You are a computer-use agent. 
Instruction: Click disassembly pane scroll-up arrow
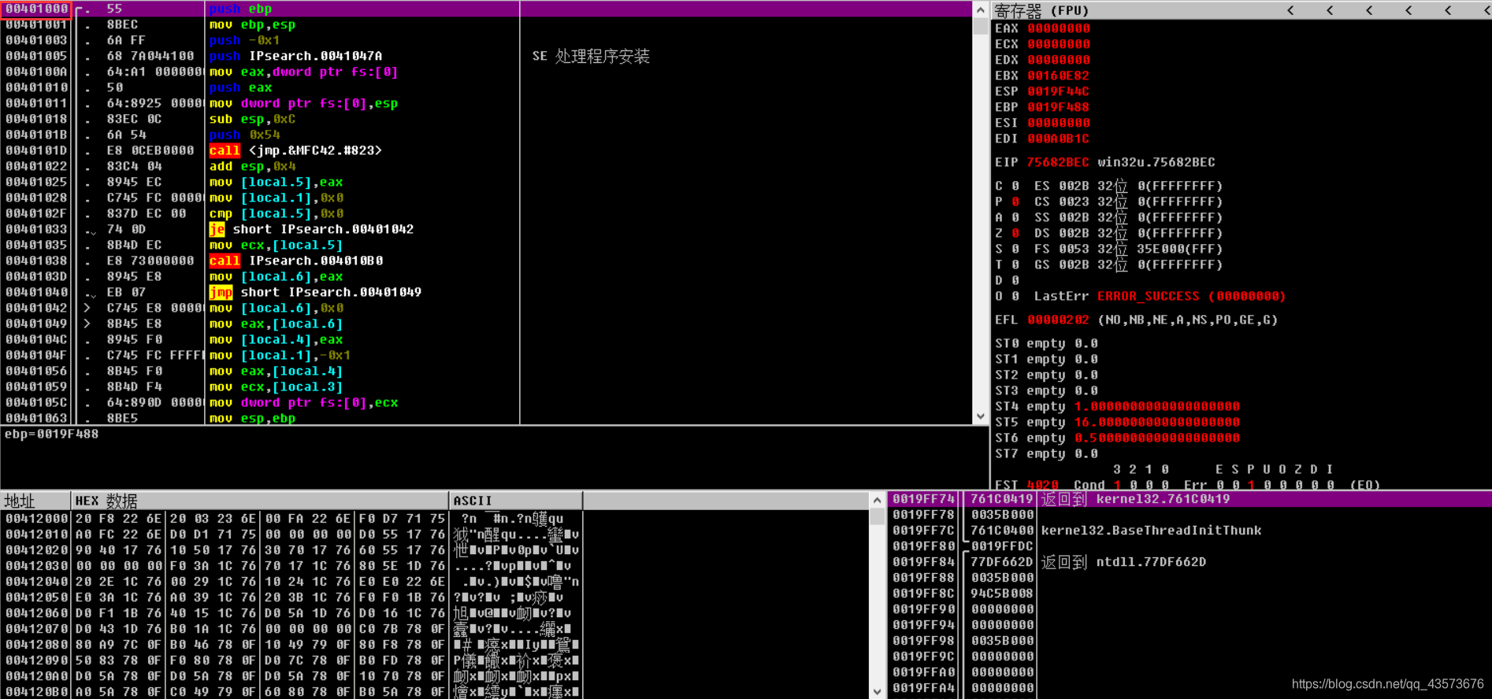[981, 9]
